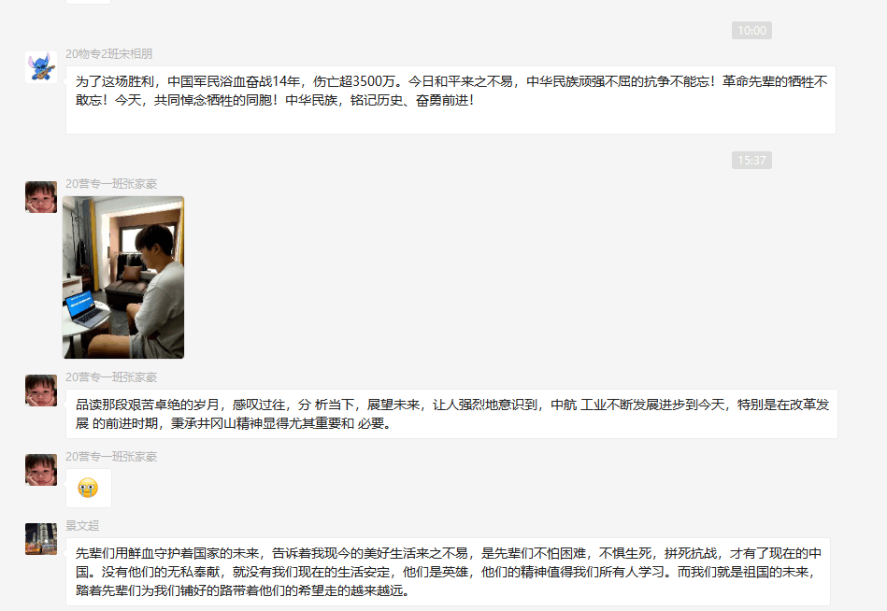
Task: Click the crying emoji message bubble
Action: tap(89, 489)
